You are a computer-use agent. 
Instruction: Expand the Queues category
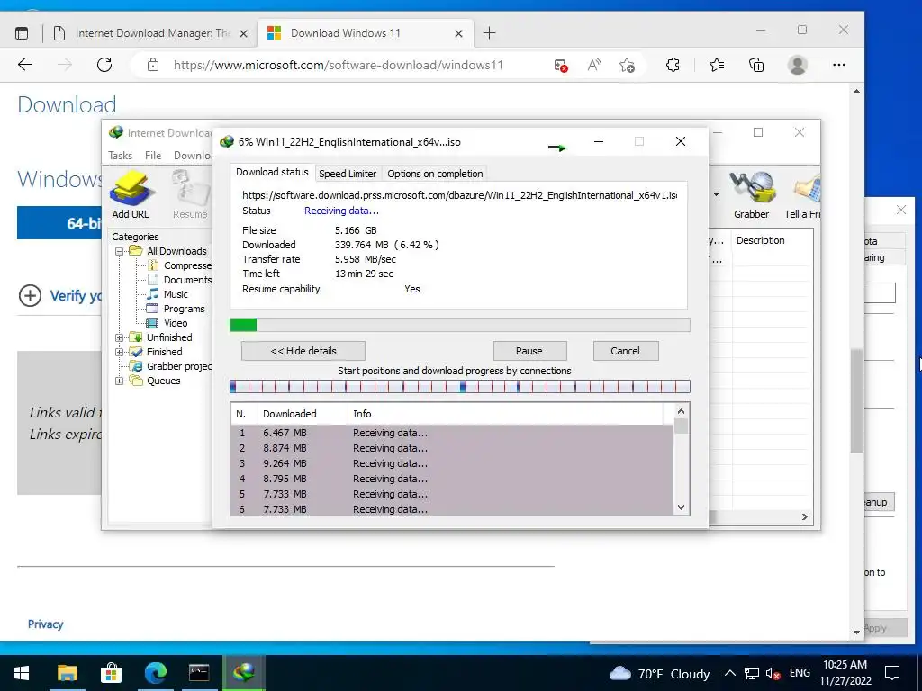coord(120,381)
